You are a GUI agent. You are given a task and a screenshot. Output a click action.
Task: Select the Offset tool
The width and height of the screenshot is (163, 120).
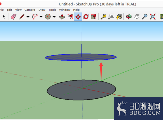click(x=70, y=17)
